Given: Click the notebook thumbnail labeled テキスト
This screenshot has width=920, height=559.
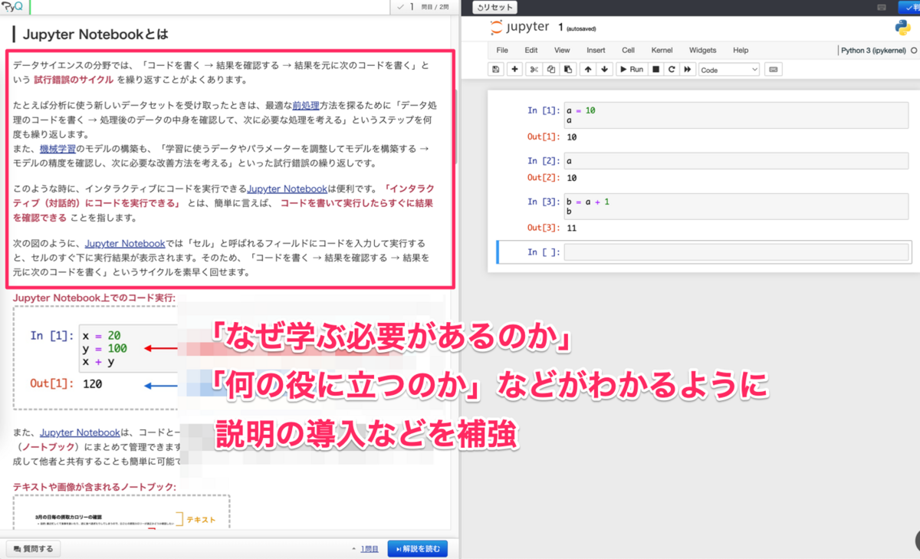Looking at the screenshot, I should click(121, 511).
